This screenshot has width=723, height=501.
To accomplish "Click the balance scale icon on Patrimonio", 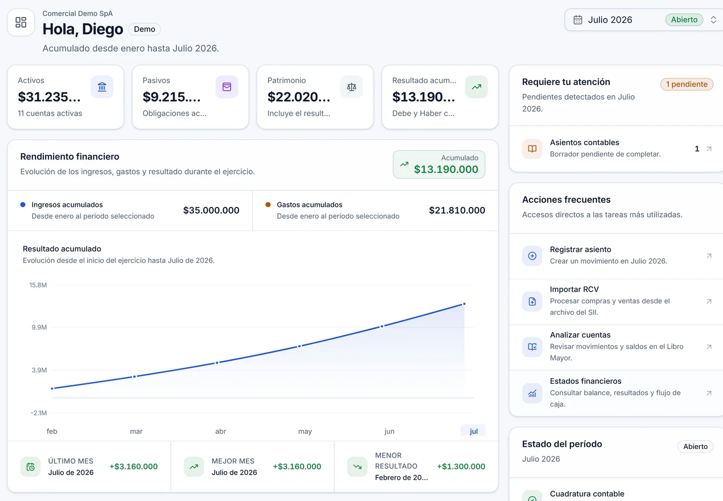I will tap(352, 87).
